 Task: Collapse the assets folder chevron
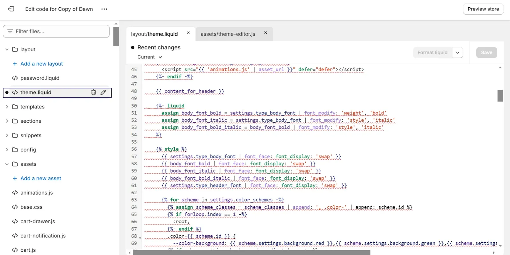7,164
